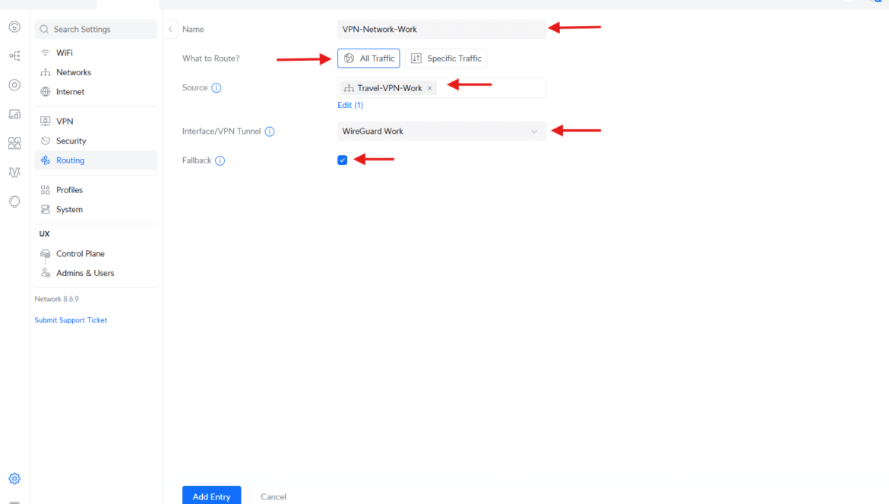
Task: Click the Add Entry button
Action: point(211,496)
